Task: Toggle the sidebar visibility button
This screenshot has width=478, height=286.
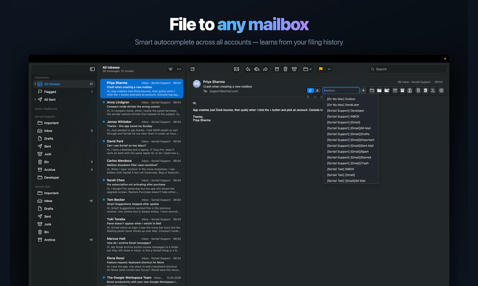Action: pyautogui.click(x=92, y=69)
